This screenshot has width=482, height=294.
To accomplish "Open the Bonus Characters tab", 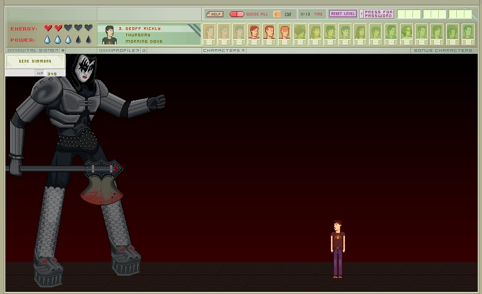I will (443, 51).
